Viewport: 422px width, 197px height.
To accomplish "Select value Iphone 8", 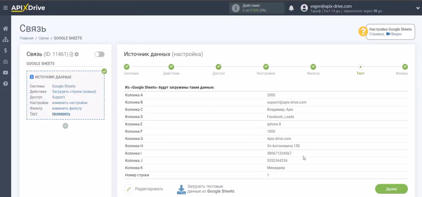I will coord(274,124).
